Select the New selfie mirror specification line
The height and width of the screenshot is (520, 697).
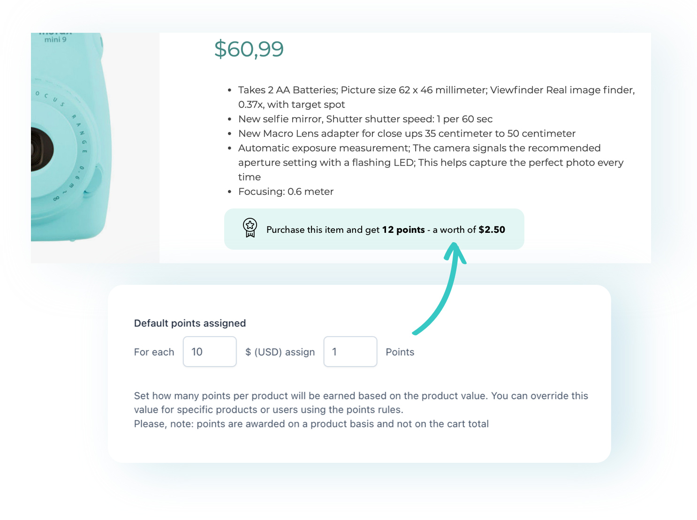365,119
